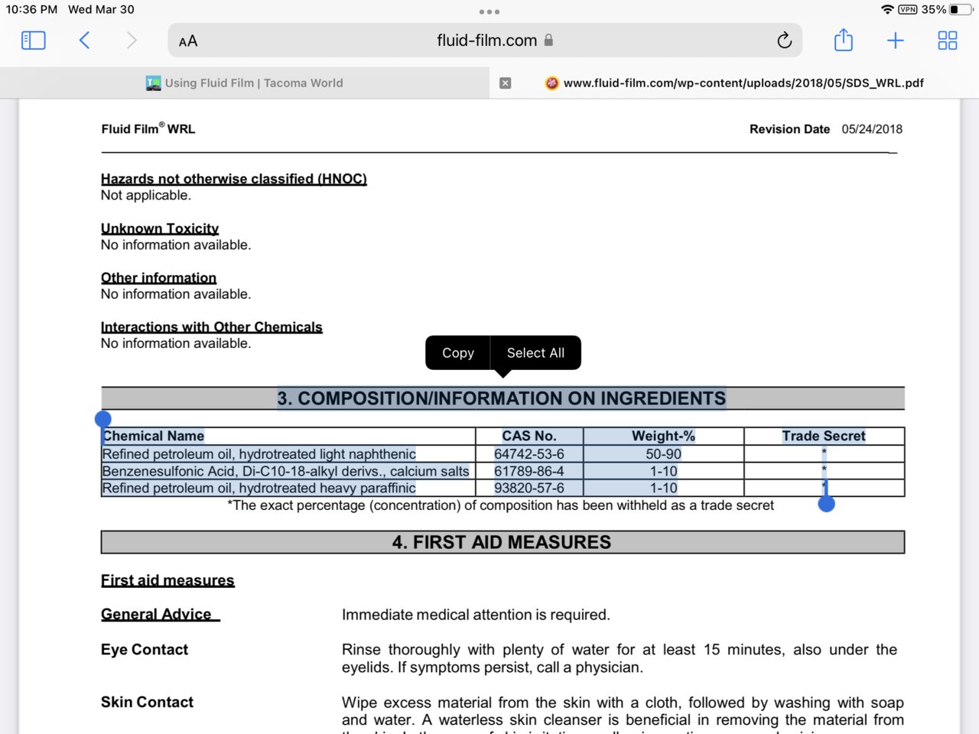Tap the 'Fluid Film WRL' document title
This screenshot has width=979, height=734.
tap(148, 128)
